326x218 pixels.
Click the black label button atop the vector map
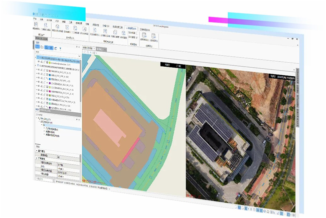pyautogui.click(x=167, y=65)
